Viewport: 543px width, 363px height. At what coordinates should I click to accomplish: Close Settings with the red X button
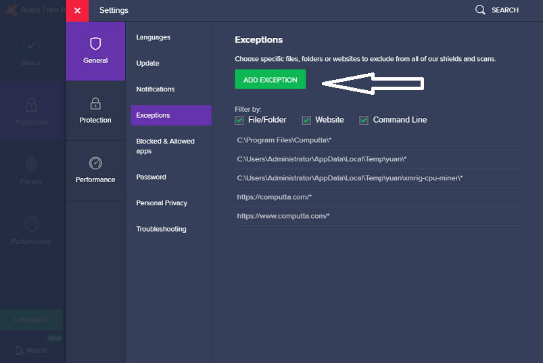click(77, 10)
